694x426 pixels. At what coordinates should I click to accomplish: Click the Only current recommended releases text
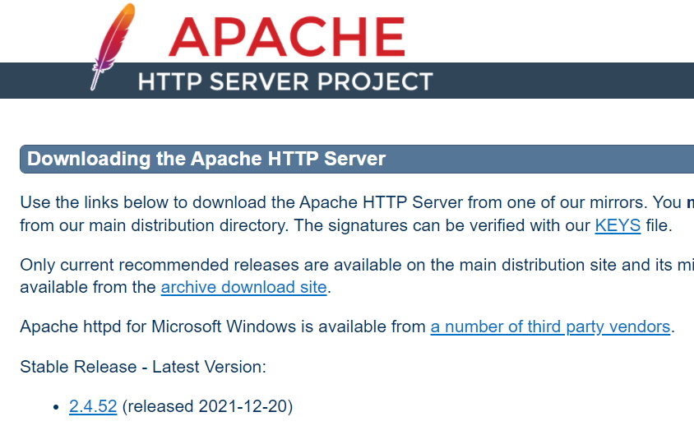pyautogui.click(x=160, y=265)
